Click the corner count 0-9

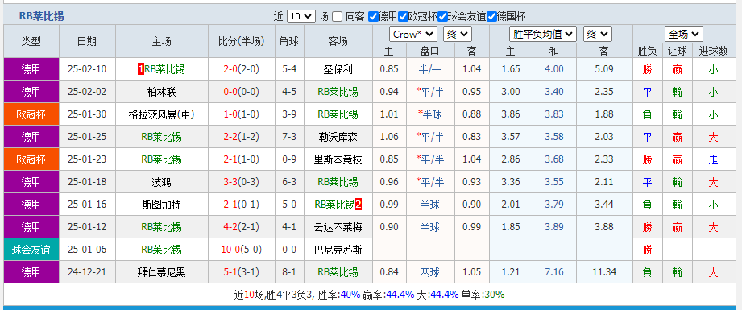pos(289,159)
